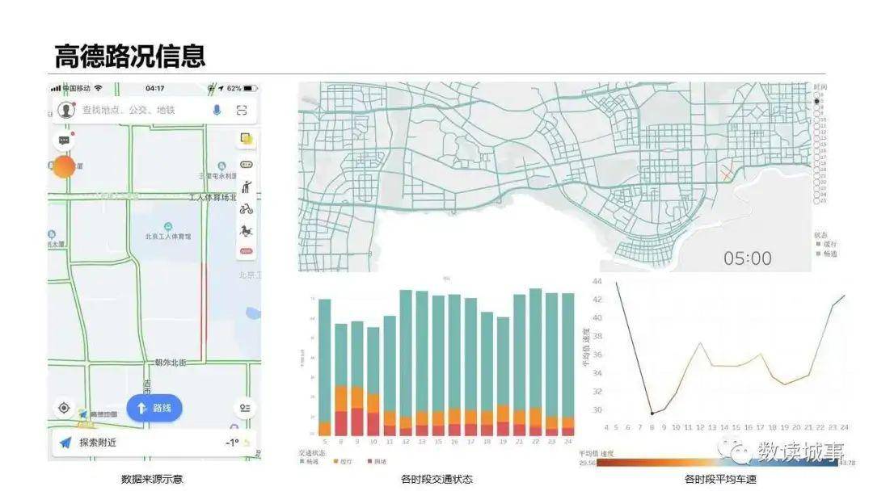Click the line chart minimum point at hour 8
Image resolution: width=873 pixels, height=491 pixels.
652,413
